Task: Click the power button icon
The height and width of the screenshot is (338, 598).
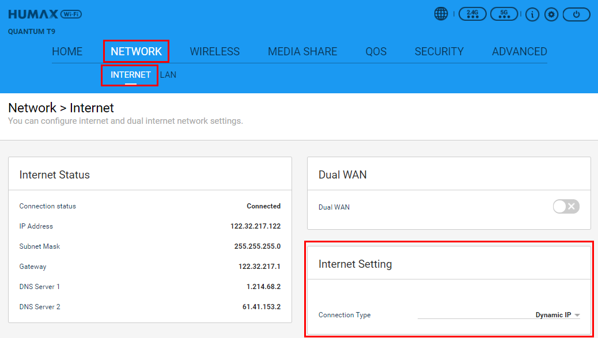Action: point(576,14)
